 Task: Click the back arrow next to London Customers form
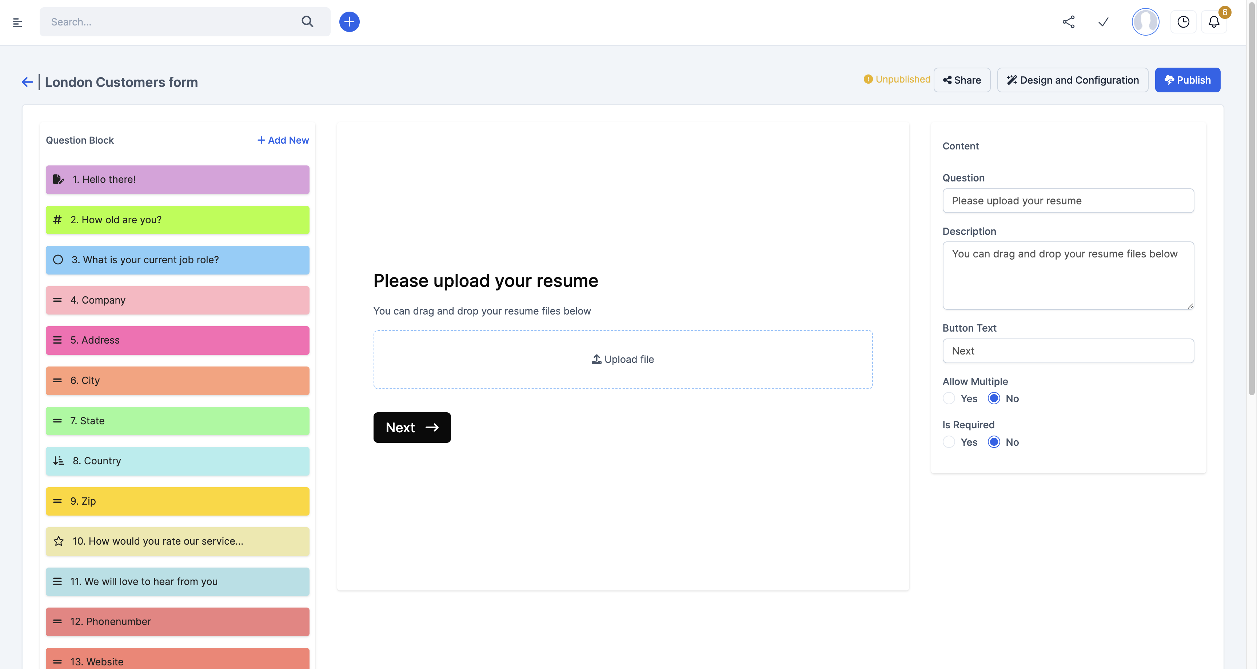[x=27, y=81]
